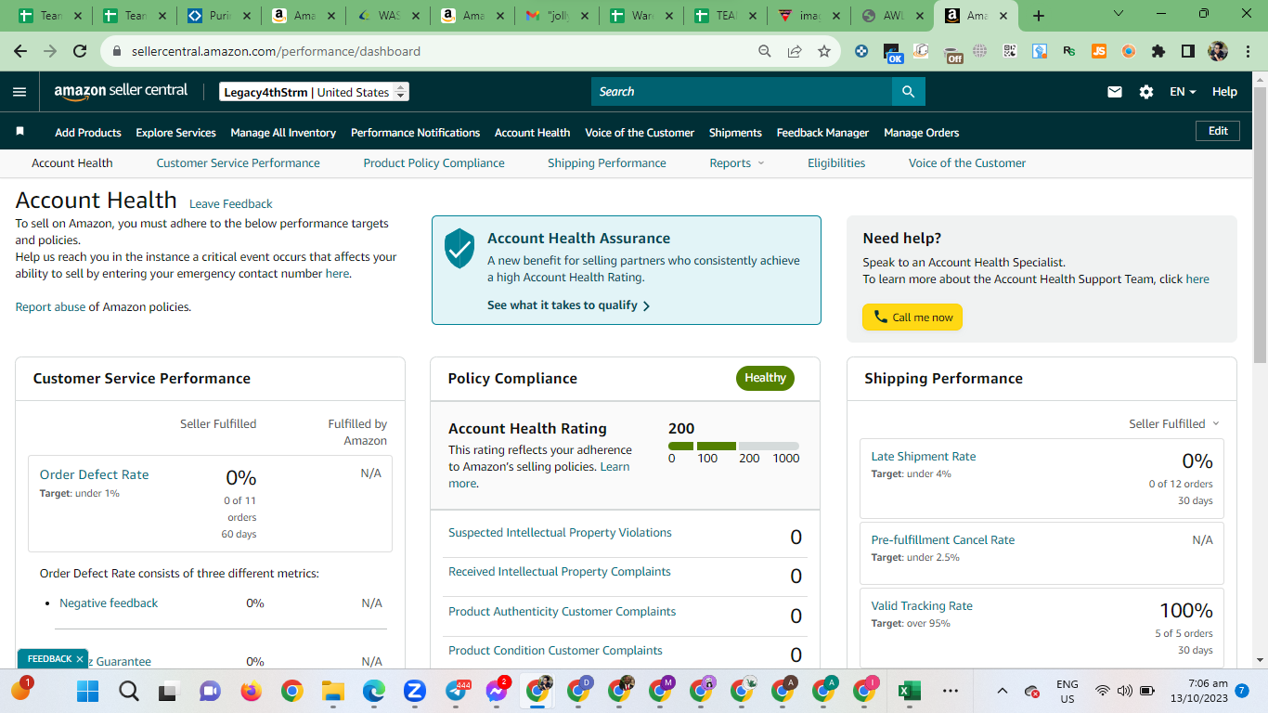Open the Order Defect Rate link
1268x713 pixels.
(x=94, y=474)
